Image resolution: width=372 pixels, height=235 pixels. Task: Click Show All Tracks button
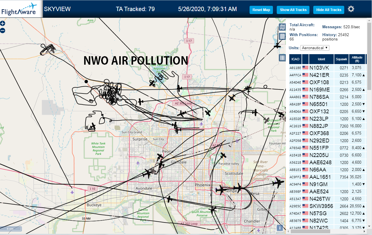pos(293,10)
